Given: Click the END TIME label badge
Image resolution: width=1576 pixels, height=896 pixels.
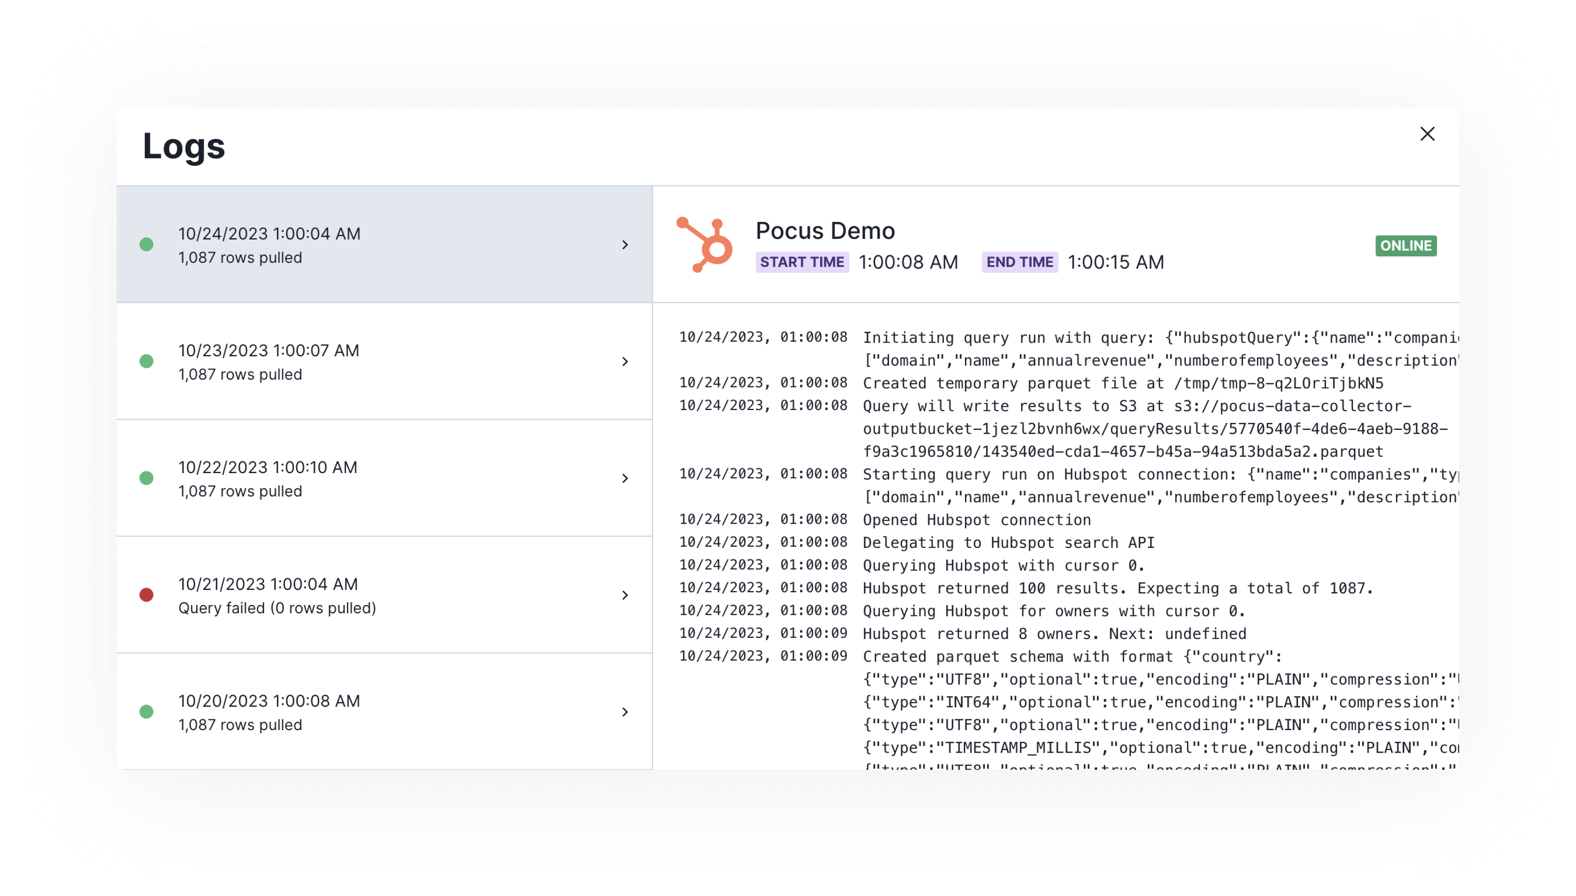Looking at the screenshot, I should (1020, 262).
